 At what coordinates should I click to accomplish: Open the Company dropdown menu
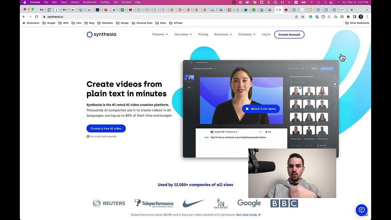coord(247,35)
